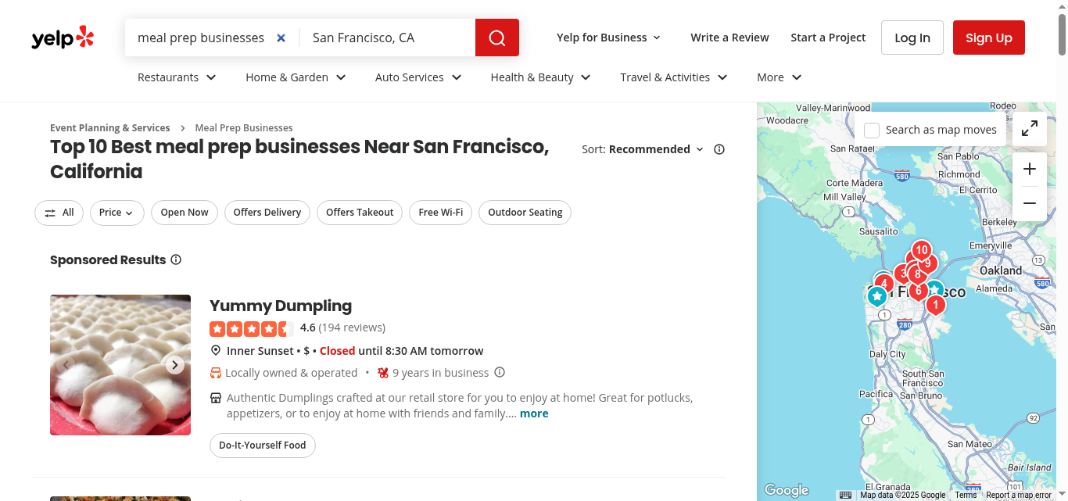This screenshot has height=501, width=1068.
Task: Click the Google logo on the map
Action: 787,490
